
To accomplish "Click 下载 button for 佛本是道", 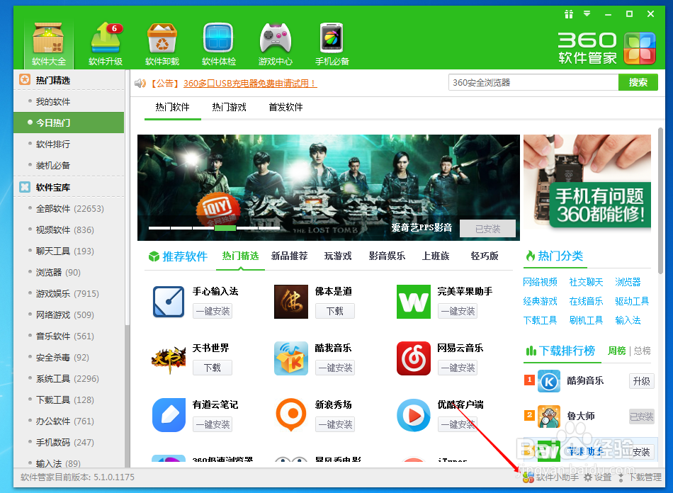I will pyautogui.click(x=335, y=311).
